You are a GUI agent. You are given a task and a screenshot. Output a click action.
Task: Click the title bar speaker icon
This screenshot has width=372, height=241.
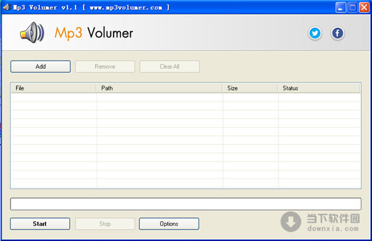coord(6,7)
